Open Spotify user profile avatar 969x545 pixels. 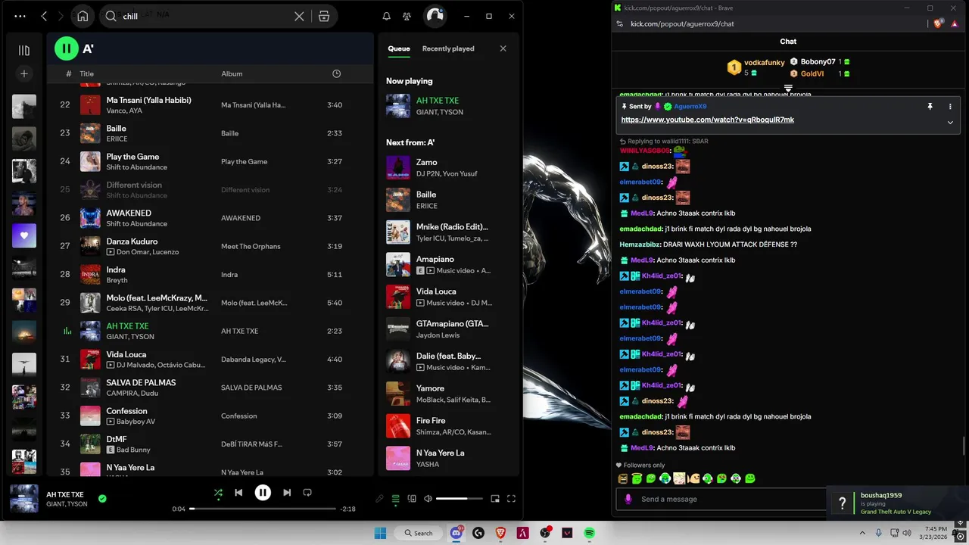click(x=435, y=16)
